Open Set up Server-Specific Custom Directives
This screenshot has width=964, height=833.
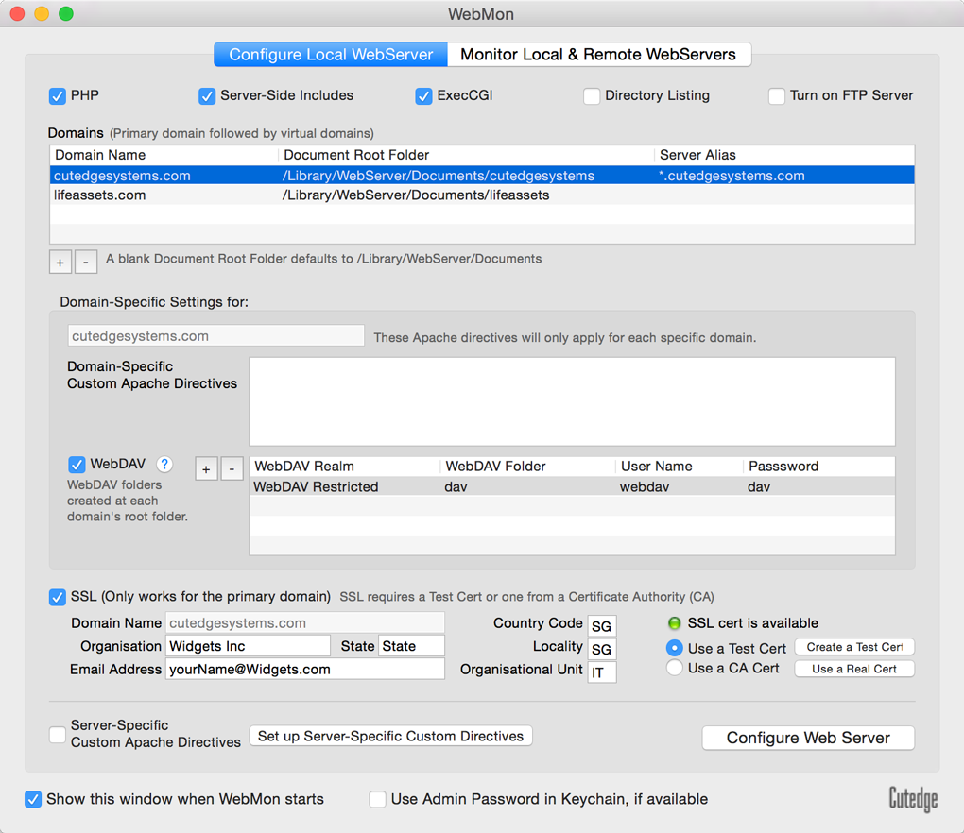click(x=390, y=736)
